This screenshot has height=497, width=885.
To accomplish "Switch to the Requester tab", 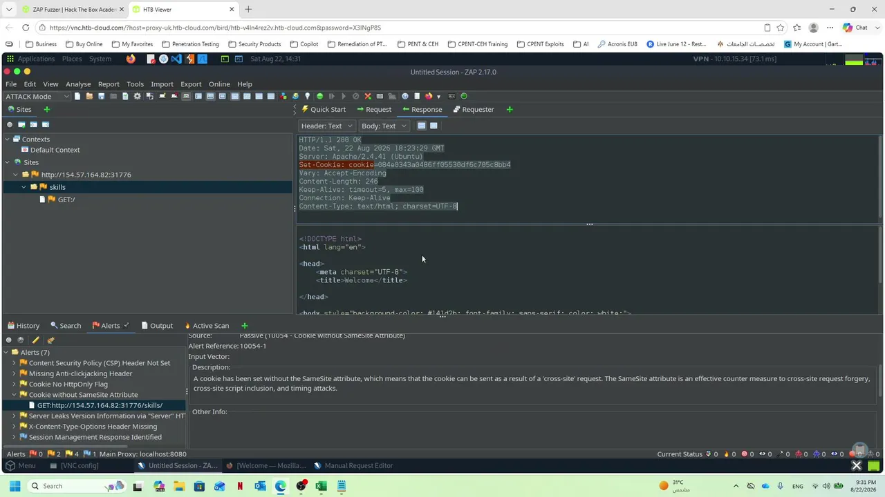I will (x=473, y=109).
